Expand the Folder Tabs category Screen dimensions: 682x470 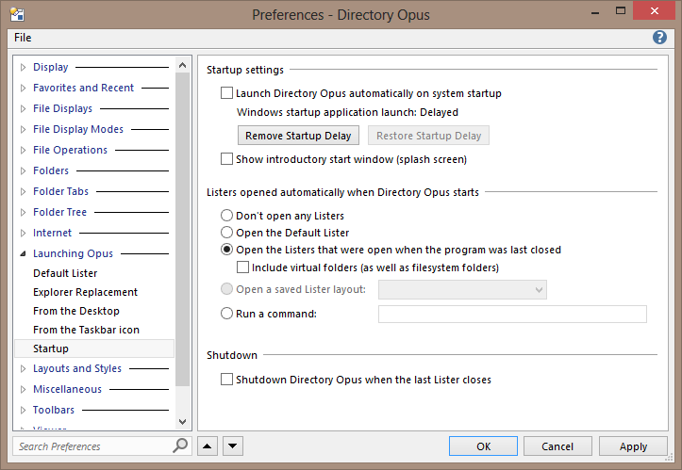coord(23,191)
